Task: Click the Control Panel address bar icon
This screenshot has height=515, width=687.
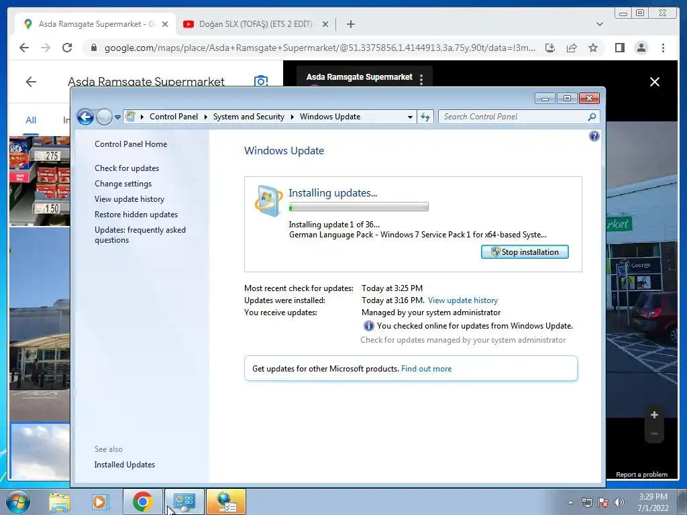Action: point(130,117)
